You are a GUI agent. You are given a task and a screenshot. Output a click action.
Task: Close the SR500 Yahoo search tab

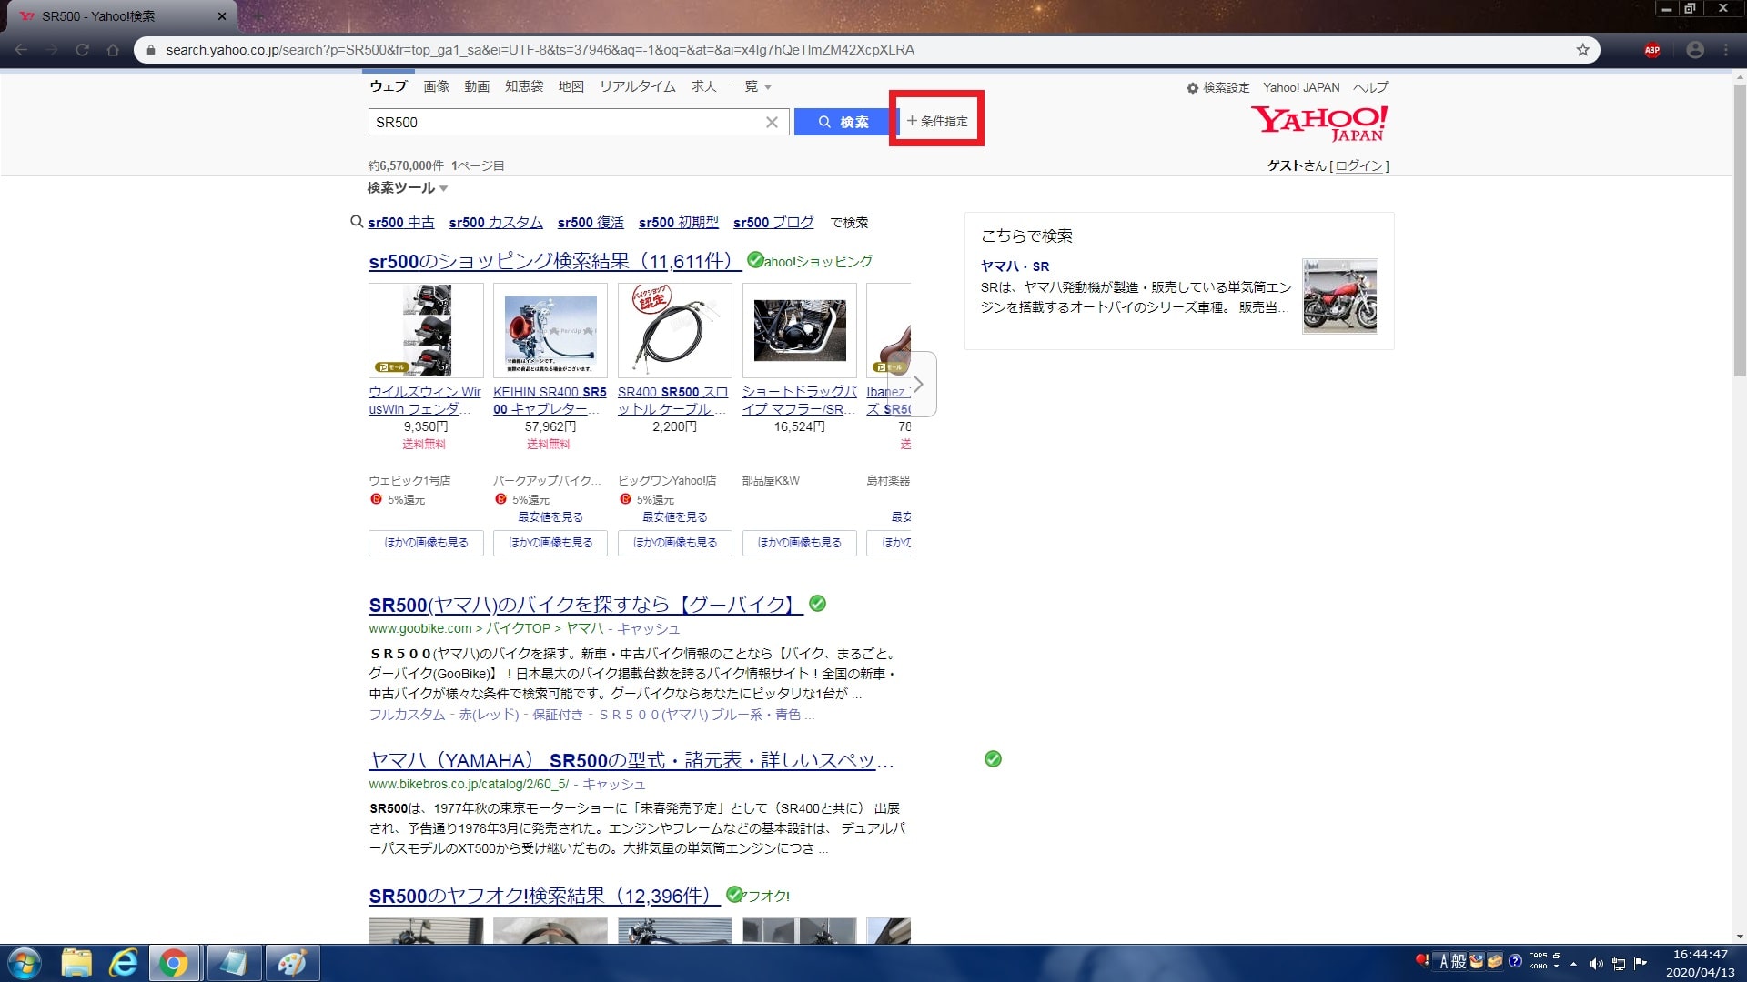click(x=222, y=16)
